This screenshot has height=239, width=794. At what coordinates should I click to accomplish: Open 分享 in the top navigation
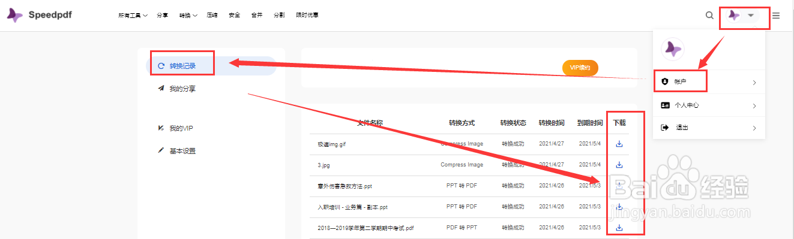[x=162, y=16]
